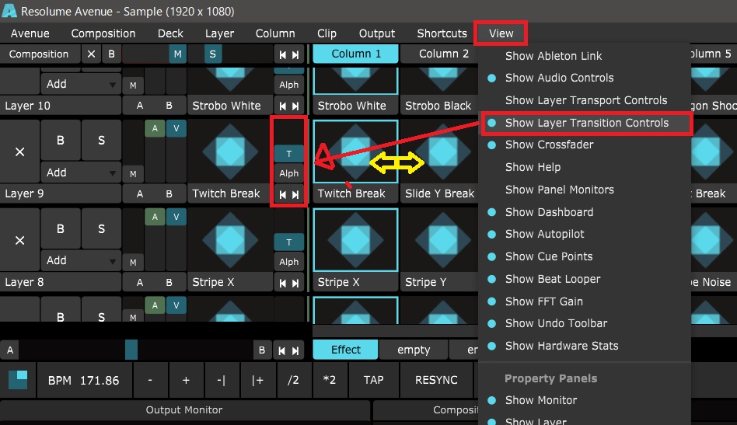This screenshot has width=737, height=425.
Task: Open Layer 10 Alph transition dropdown
Action: tap(289, 85)
